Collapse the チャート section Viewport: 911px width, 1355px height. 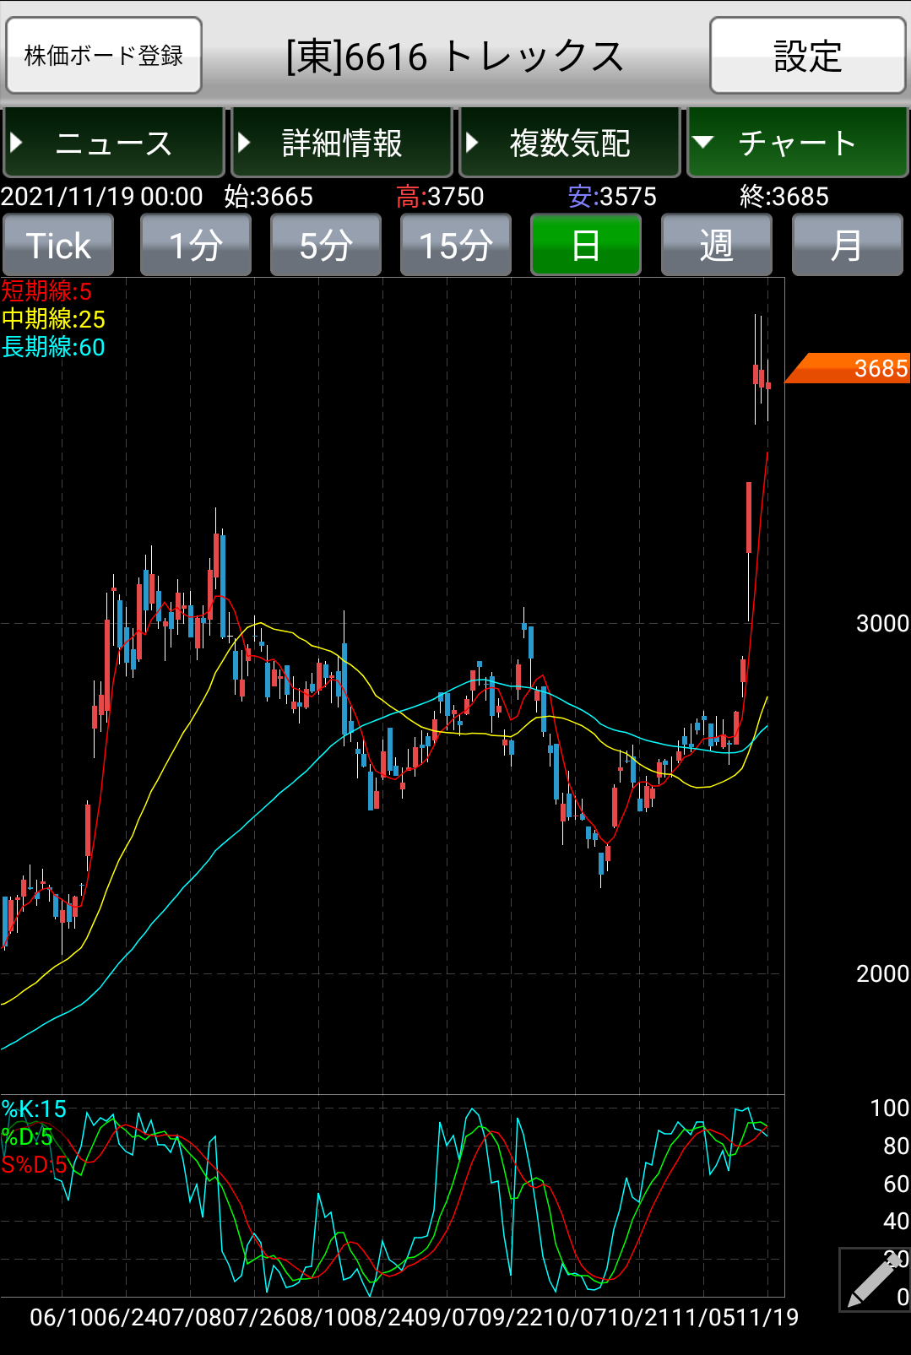coord(798,143)
